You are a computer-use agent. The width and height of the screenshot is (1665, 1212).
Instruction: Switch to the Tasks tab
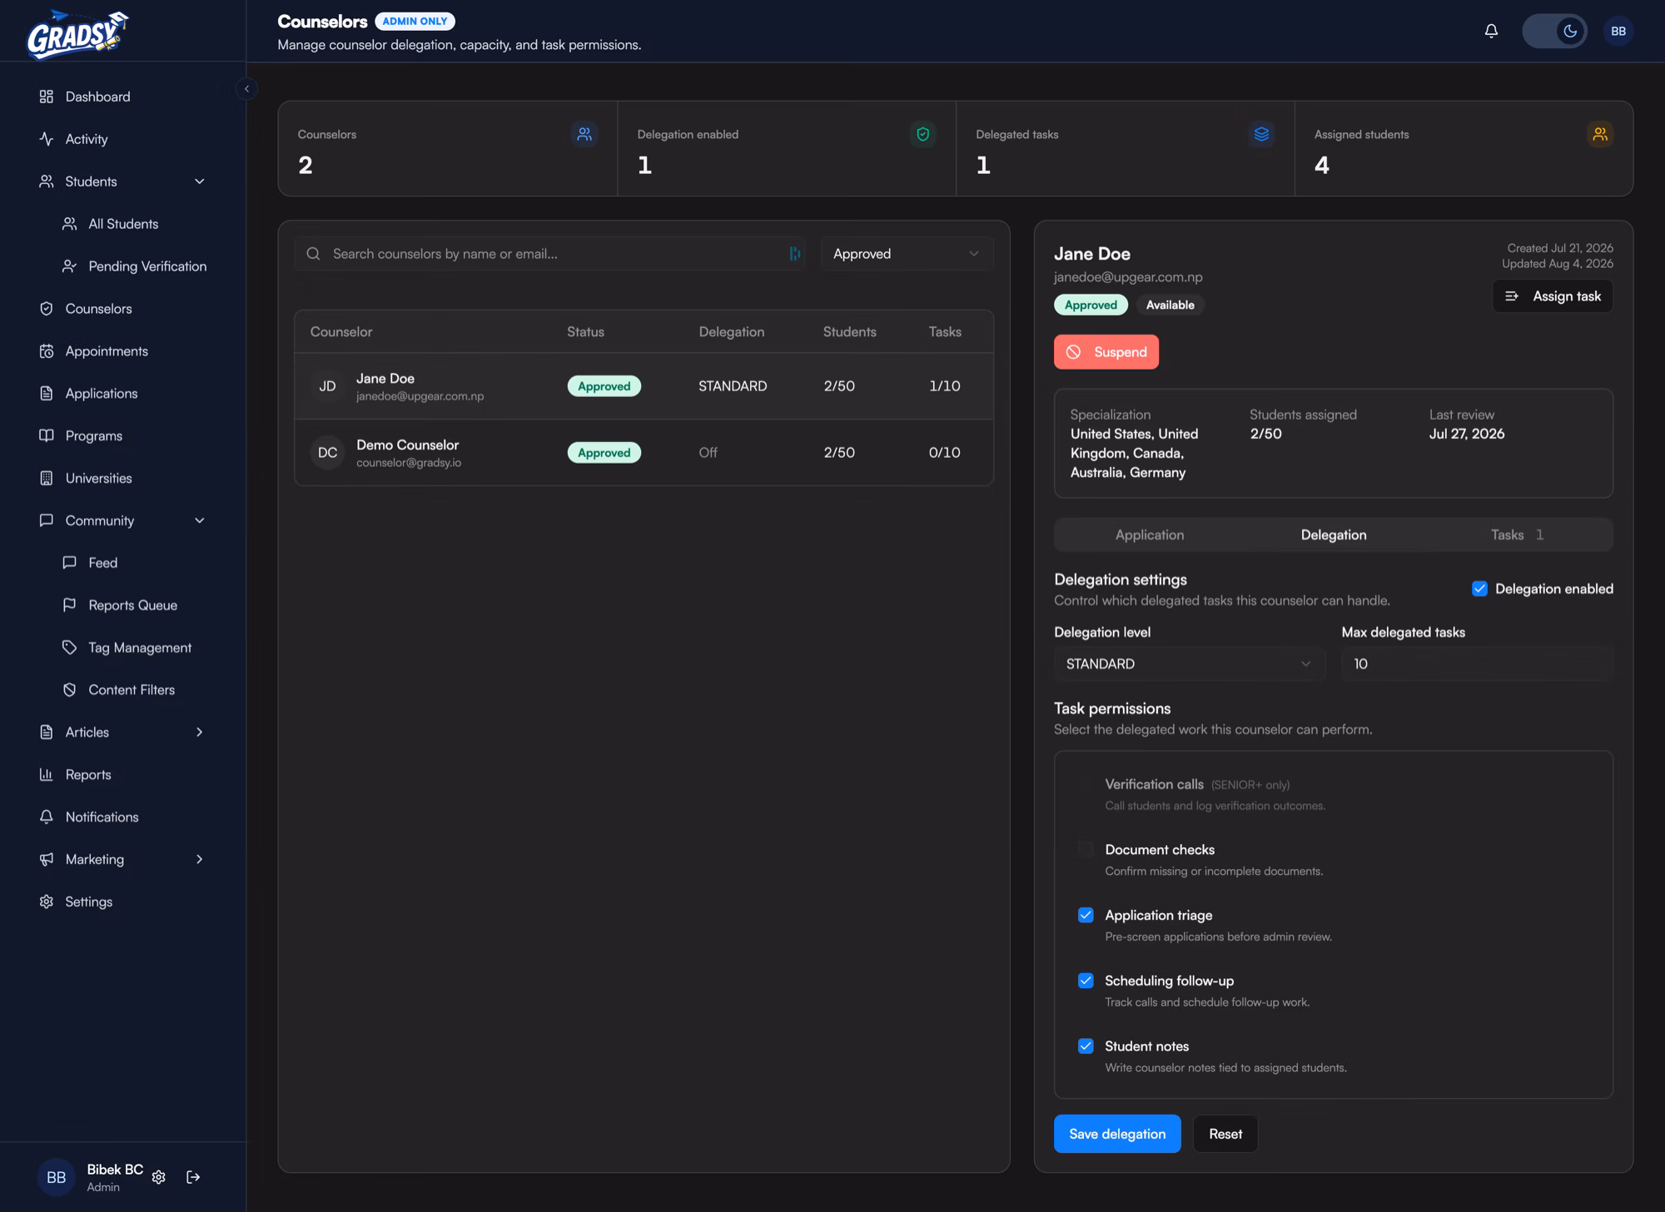point(1518,535)
